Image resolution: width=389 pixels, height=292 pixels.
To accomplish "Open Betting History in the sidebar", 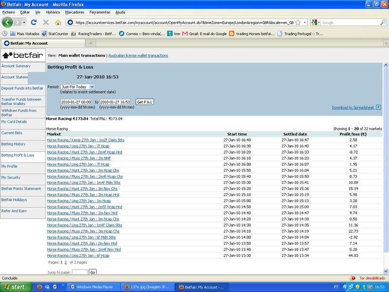I will tap(14, 144).
